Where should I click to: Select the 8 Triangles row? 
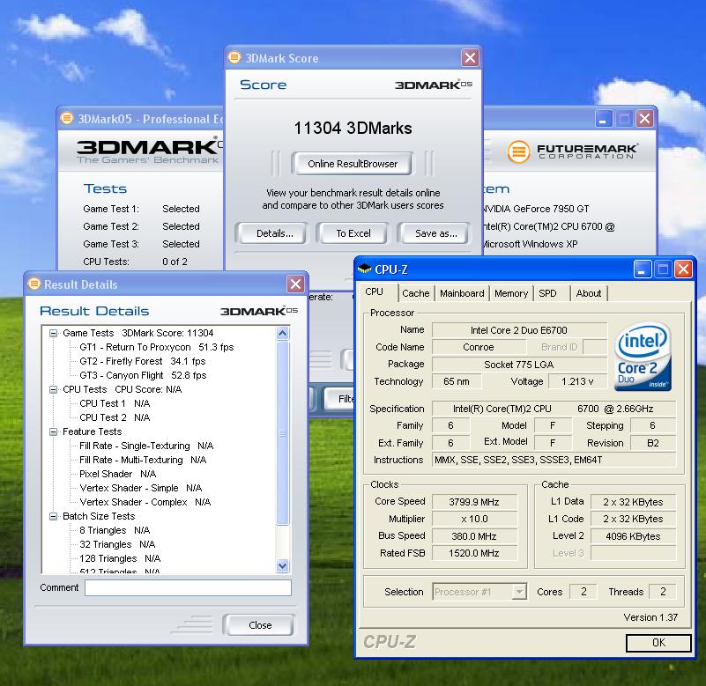115,530
